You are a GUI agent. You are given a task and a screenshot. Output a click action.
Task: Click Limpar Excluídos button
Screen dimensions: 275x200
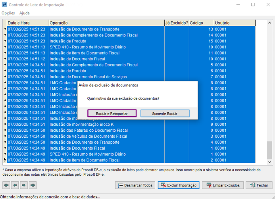click(x=223, y=185)
